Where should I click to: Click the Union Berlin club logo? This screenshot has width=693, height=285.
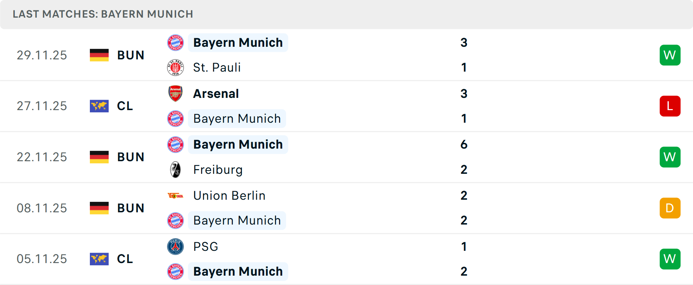coord(175,196)
